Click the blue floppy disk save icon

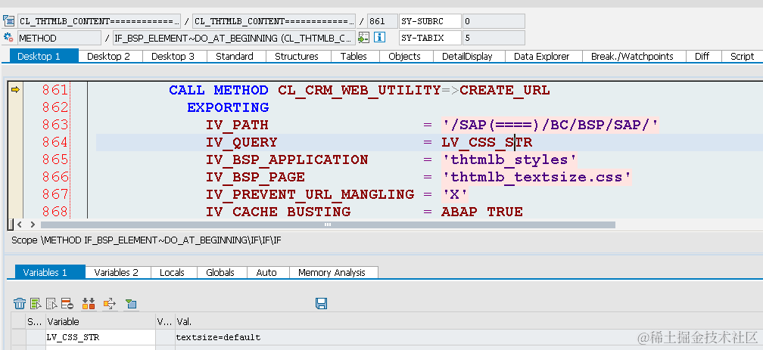click(x=321, y=304)
